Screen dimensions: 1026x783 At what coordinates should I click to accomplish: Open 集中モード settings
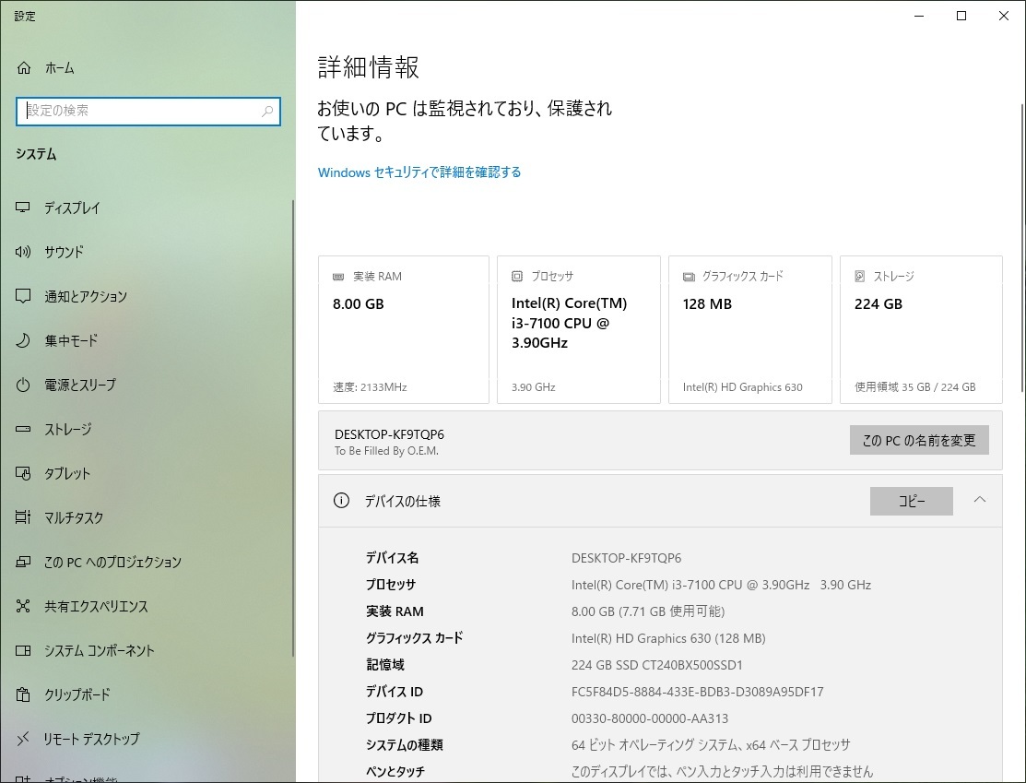(x=71, y=341)
